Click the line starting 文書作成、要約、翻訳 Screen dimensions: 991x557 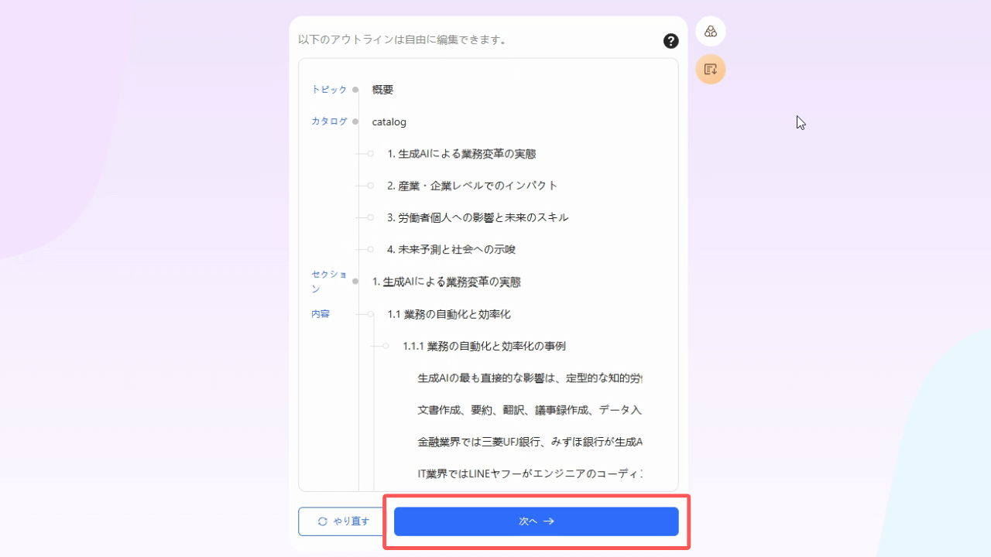tap(530, 410)
